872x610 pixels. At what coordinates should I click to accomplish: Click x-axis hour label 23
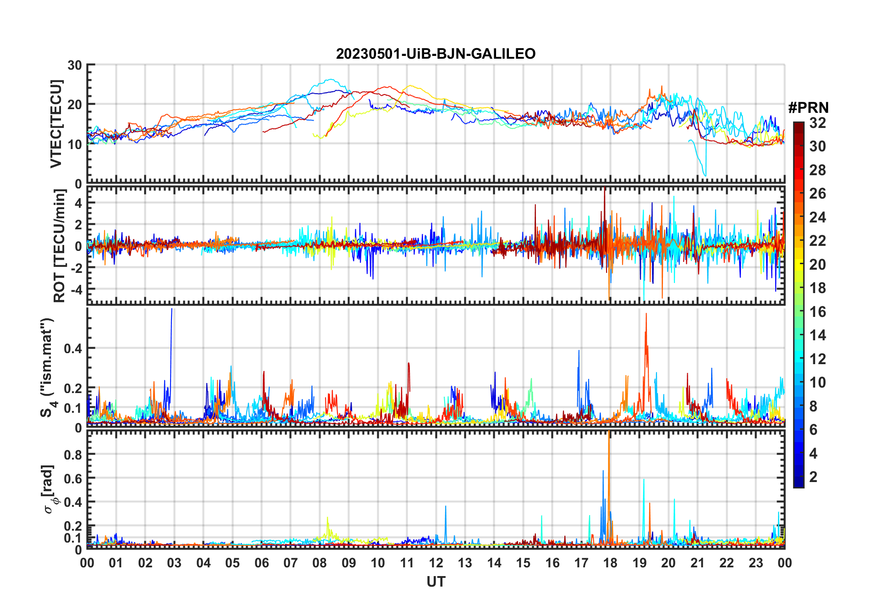(x=756, y=563)
